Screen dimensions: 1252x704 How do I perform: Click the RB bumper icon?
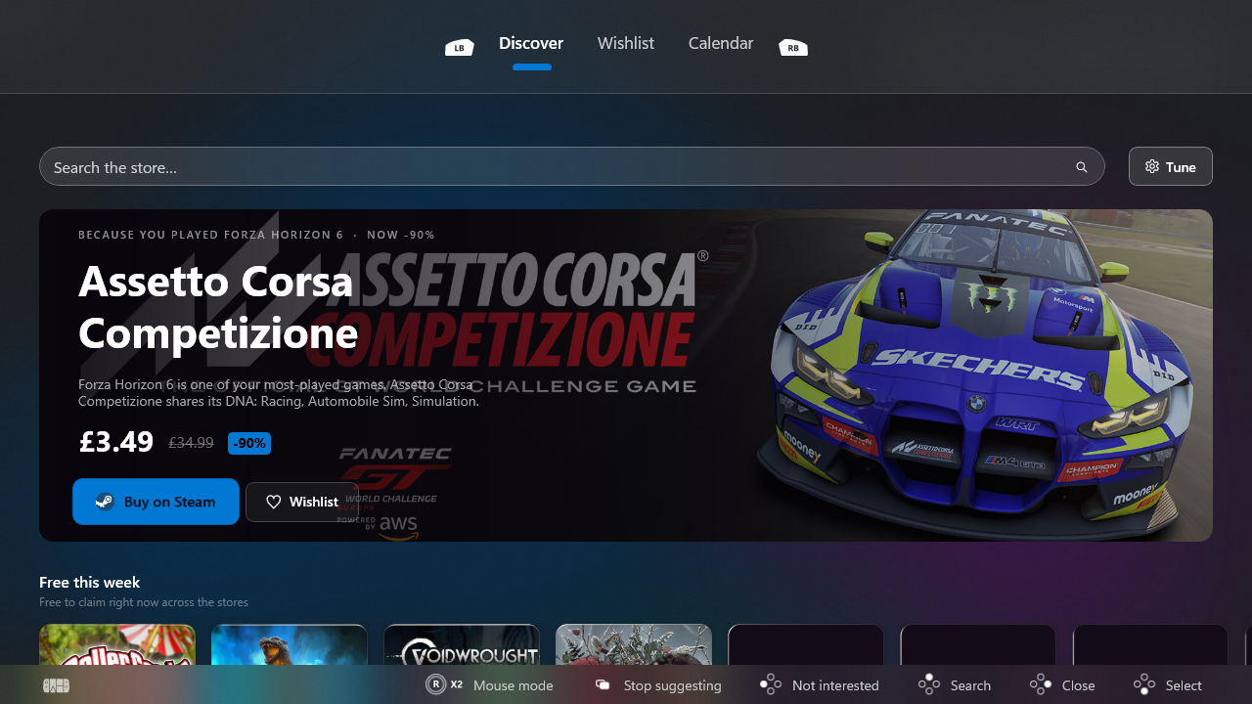pyautogui.click(x=793, y=47)
